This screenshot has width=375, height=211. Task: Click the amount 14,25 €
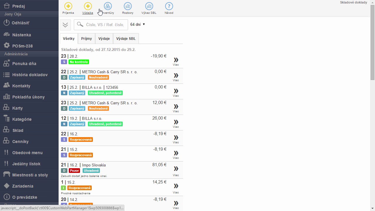(159, 182)
